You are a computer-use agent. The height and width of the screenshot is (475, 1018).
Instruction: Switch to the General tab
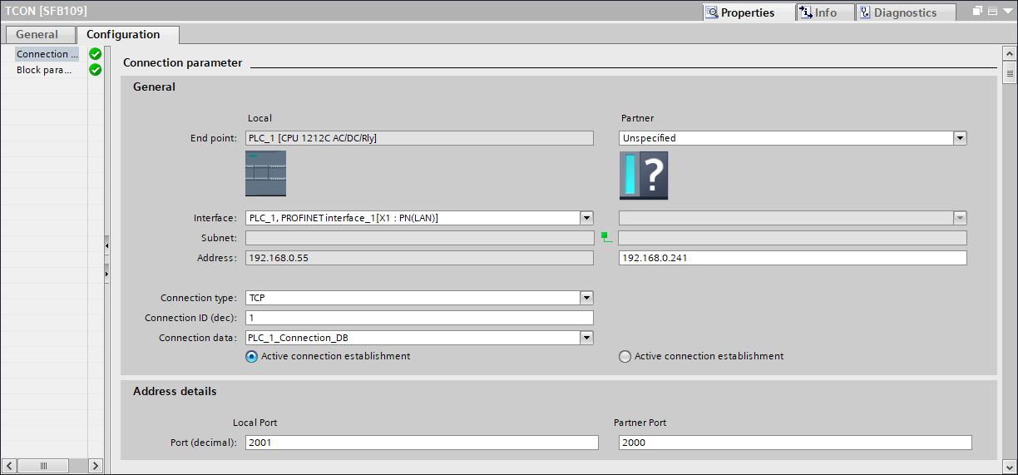(37, 34)
